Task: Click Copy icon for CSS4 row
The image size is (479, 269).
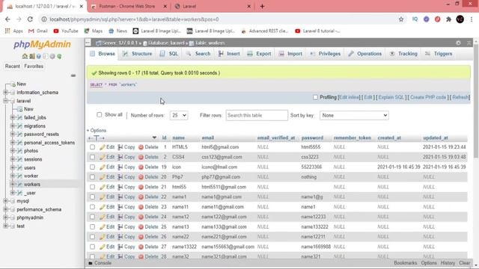Action: (120, 157)
